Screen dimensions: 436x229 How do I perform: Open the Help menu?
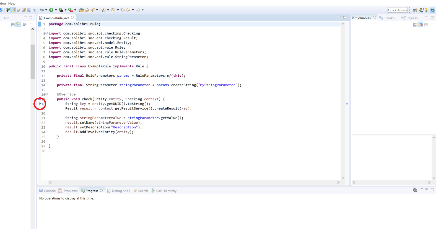12,3
